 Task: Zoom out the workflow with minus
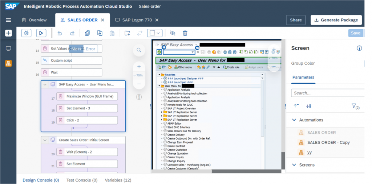click(x=139, y=84)
